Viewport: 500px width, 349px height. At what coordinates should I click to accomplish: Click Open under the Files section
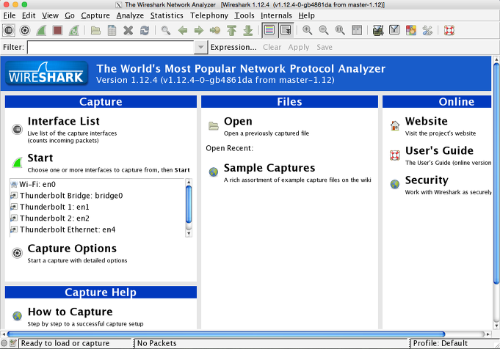(x=238, y=121)
